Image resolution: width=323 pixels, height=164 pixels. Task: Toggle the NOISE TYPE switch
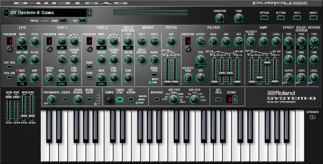click(x=154, y=75)
